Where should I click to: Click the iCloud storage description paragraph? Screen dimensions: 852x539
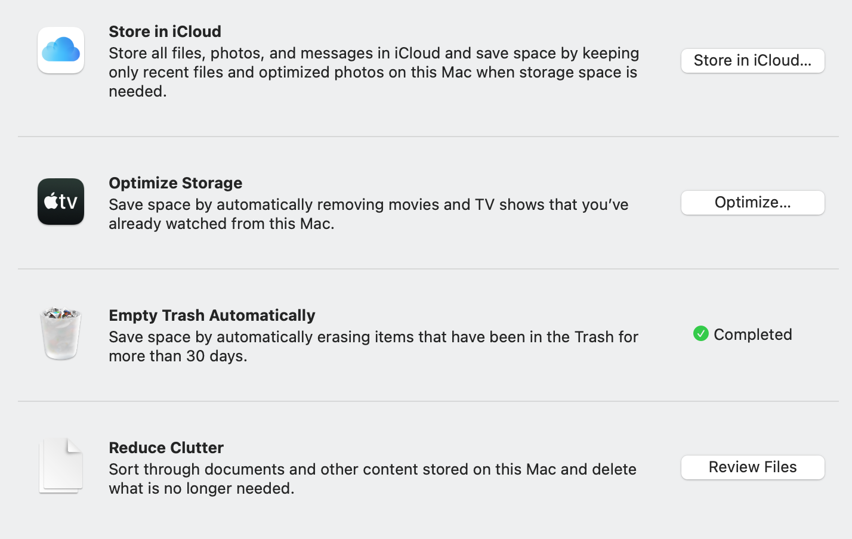click(x=373, y=72)
